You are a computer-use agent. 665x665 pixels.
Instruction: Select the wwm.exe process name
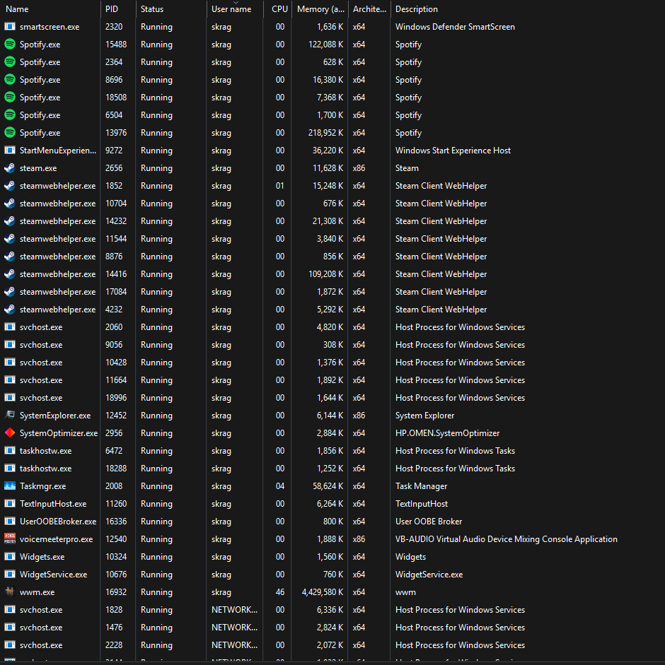pyautogui.click(x=37, y=592)
